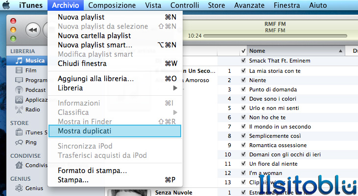
Task: Open the Apple menu
Action: click(6, 5)
